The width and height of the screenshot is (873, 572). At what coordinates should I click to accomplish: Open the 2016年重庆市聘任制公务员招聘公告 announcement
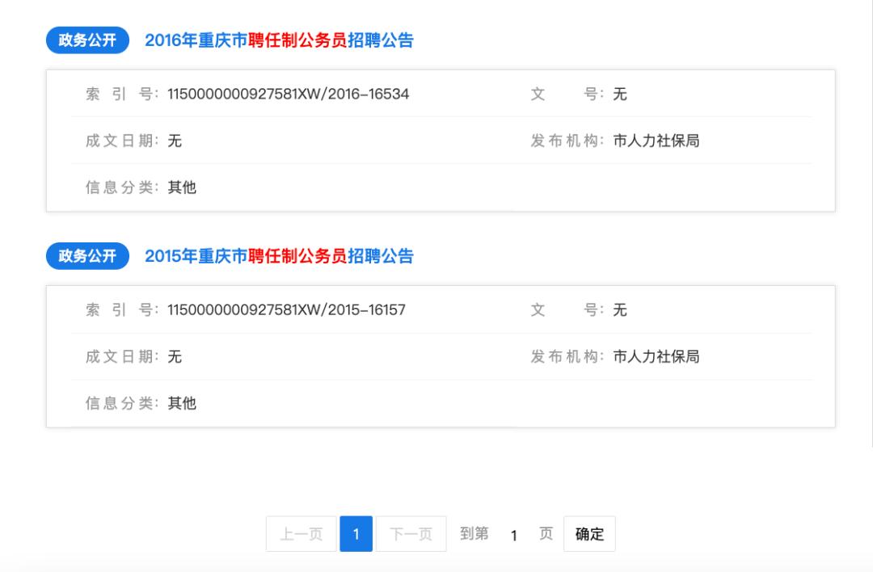pos(279,38)
